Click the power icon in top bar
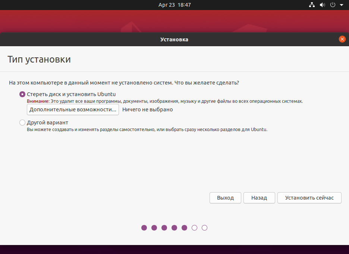 point(333,5)
